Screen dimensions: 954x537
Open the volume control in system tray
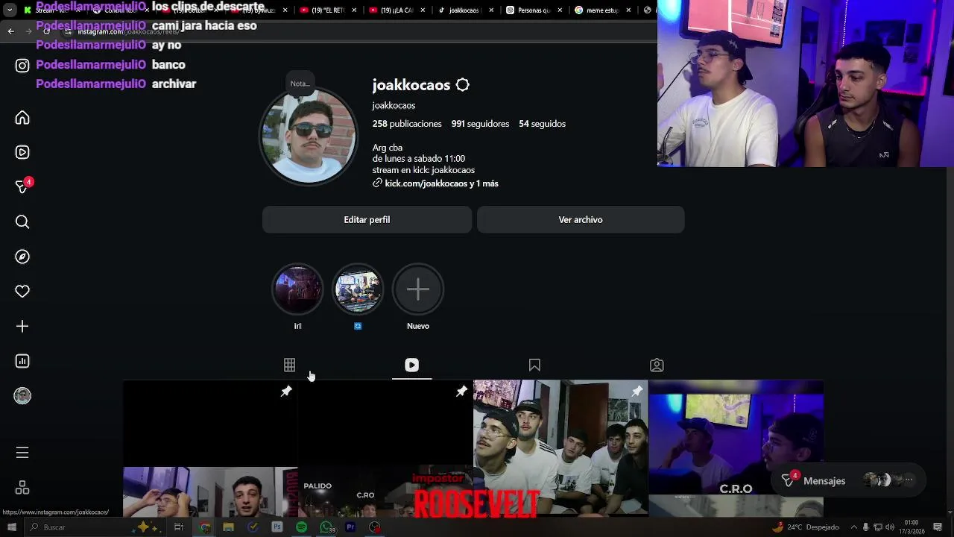coord(890,527)
